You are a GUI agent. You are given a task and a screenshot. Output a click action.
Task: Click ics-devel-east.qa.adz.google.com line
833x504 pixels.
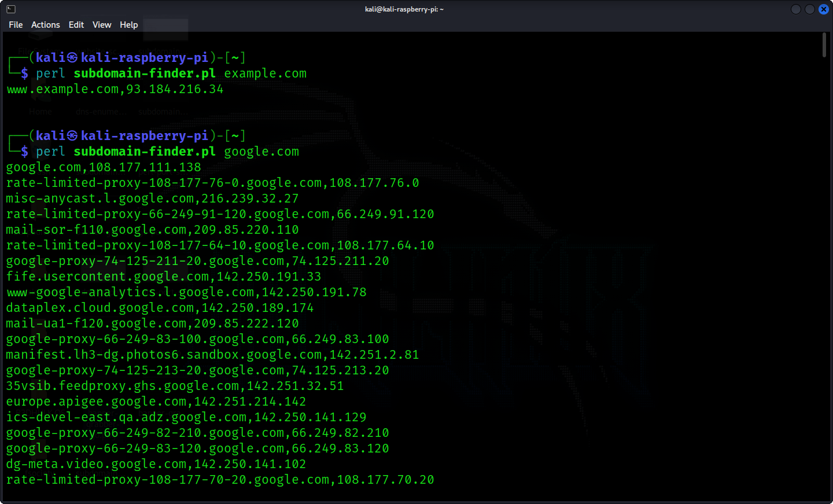point(186,417)
